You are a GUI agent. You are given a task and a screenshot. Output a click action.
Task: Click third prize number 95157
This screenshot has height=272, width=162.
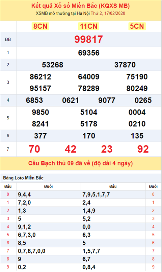(40, 88)
